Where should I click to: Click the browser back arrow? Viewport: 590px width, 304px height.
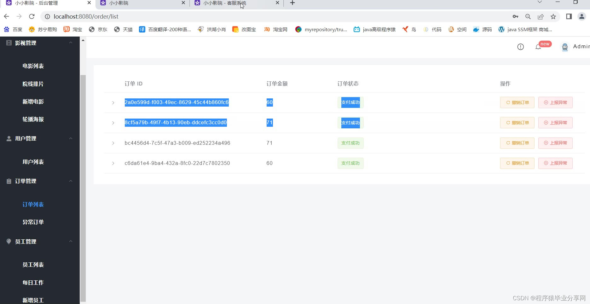pos(7,16)
